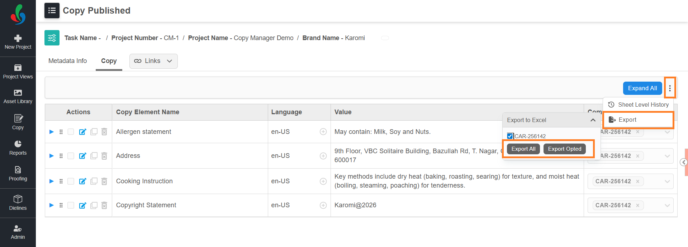
Task: Tick the Allergen statement row checkbox
Action: point(71,132)
